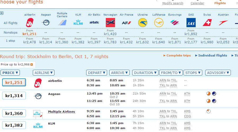Open the DEPART filter dropdown

(97, 73)
